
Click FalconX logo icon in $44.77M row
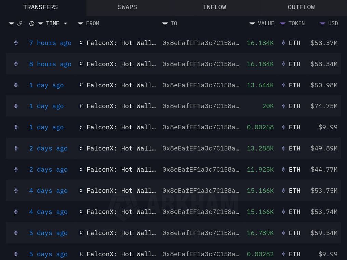81,170
